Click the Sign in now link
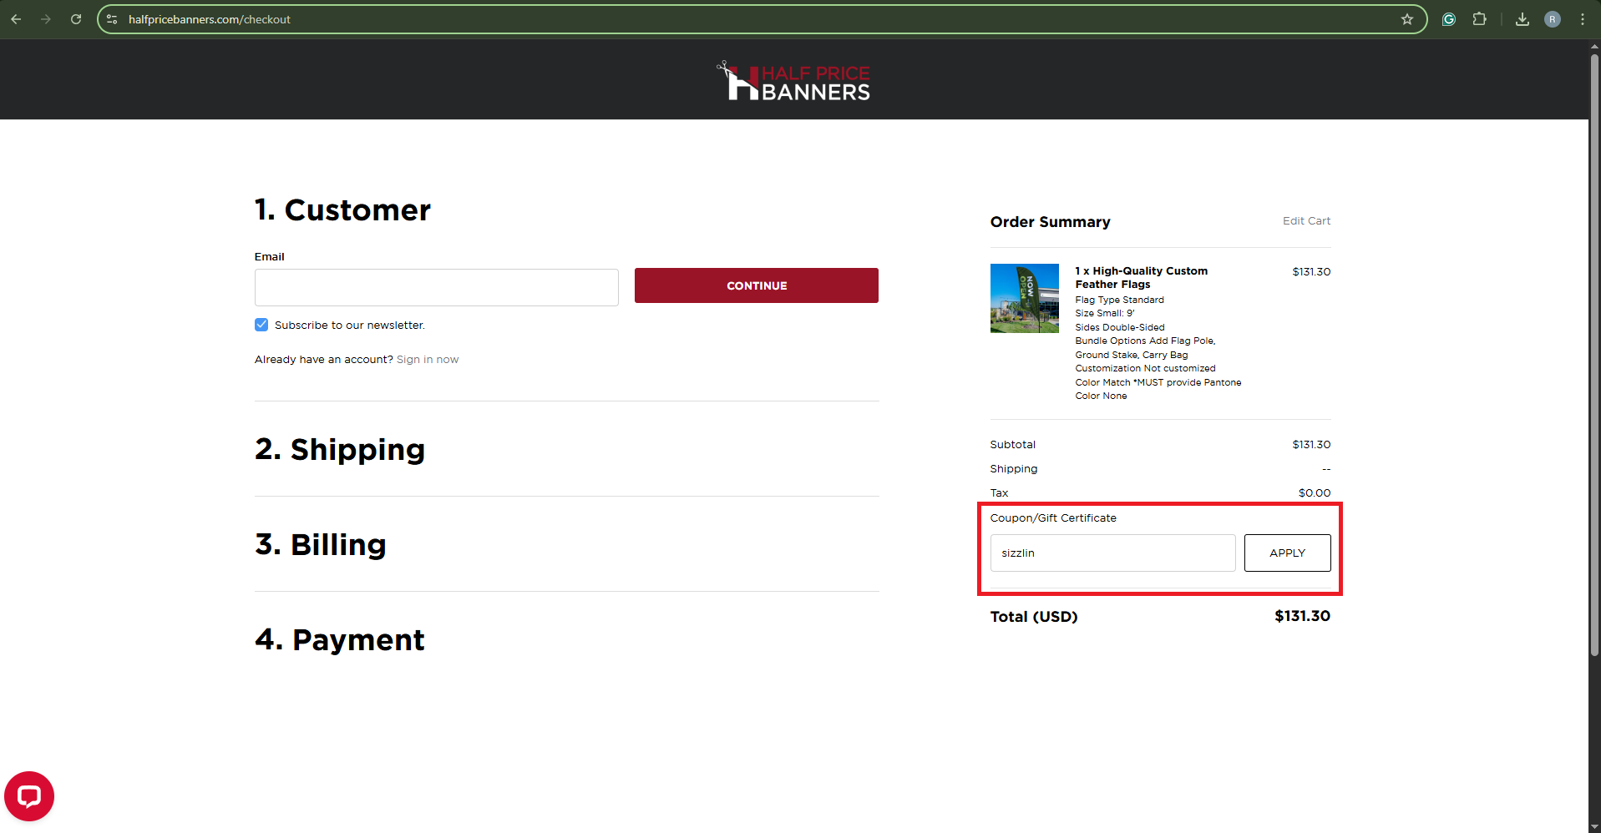 pos(427,360)
